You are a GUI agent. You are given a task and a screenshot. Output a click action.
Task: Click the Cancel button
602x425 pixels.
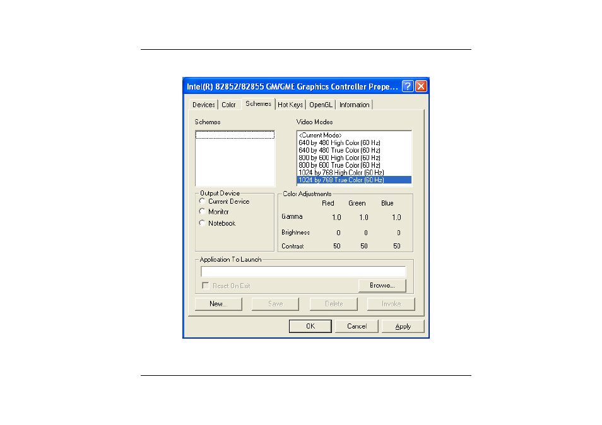[x=357, y=326]
